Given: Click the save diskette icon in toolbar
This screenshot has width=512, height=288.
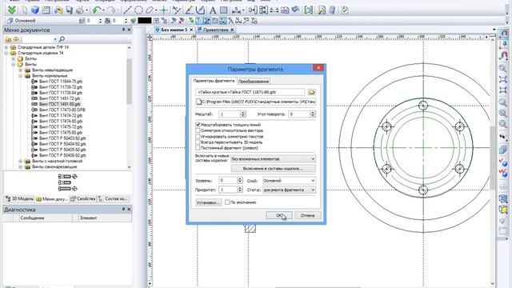Looking at the screenshot, I should point(70,10).
